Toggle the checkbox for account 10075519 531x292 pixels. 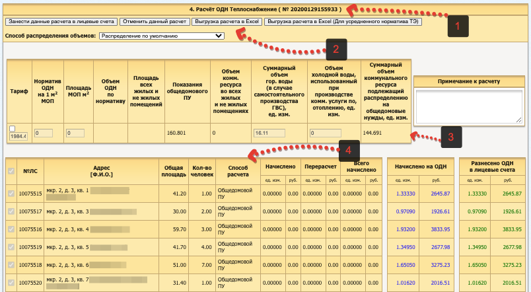pyautogui.click(x=11, y=247)
